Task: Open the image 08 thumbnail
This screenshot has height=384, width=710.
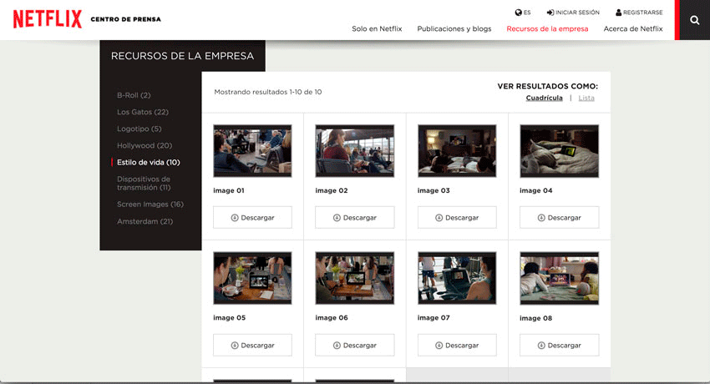Action: click(x=559, y=278)
